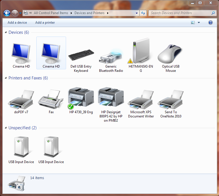The image size is (219, 196).
Task: Click the Help question mark icon
Action: point(210,23)
